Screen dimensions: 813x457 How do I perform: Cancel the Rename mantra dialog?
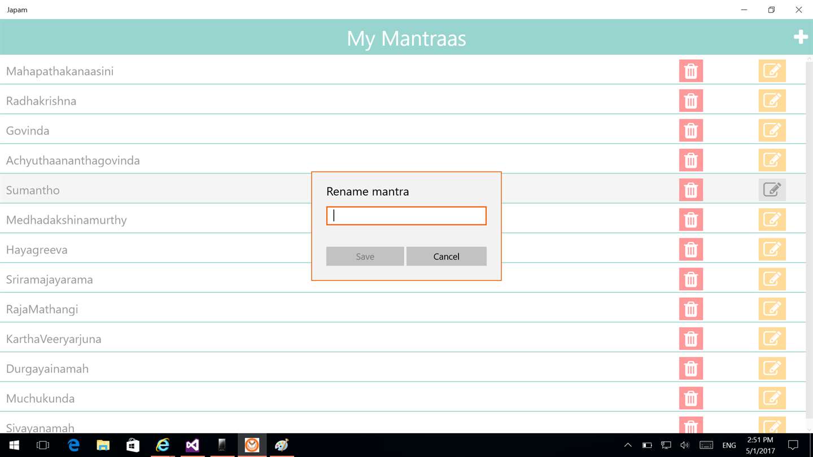point(446,256)
